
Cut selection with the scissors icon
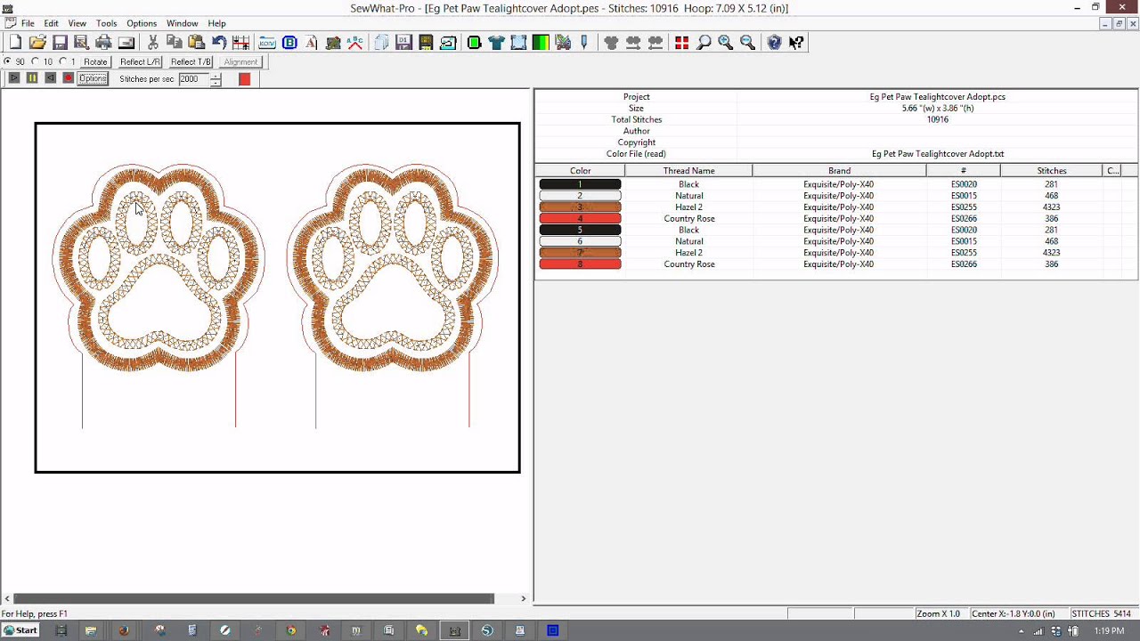click(x=153, y=42)
